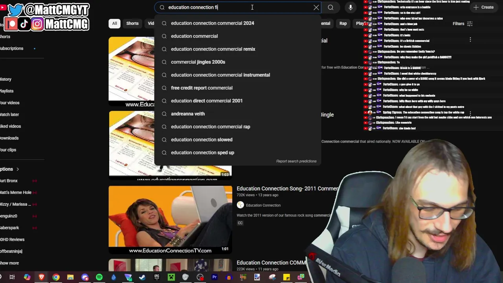Open search Filters
The width and height of the screenshot is (503, 283).
click(x=462, y=24)
